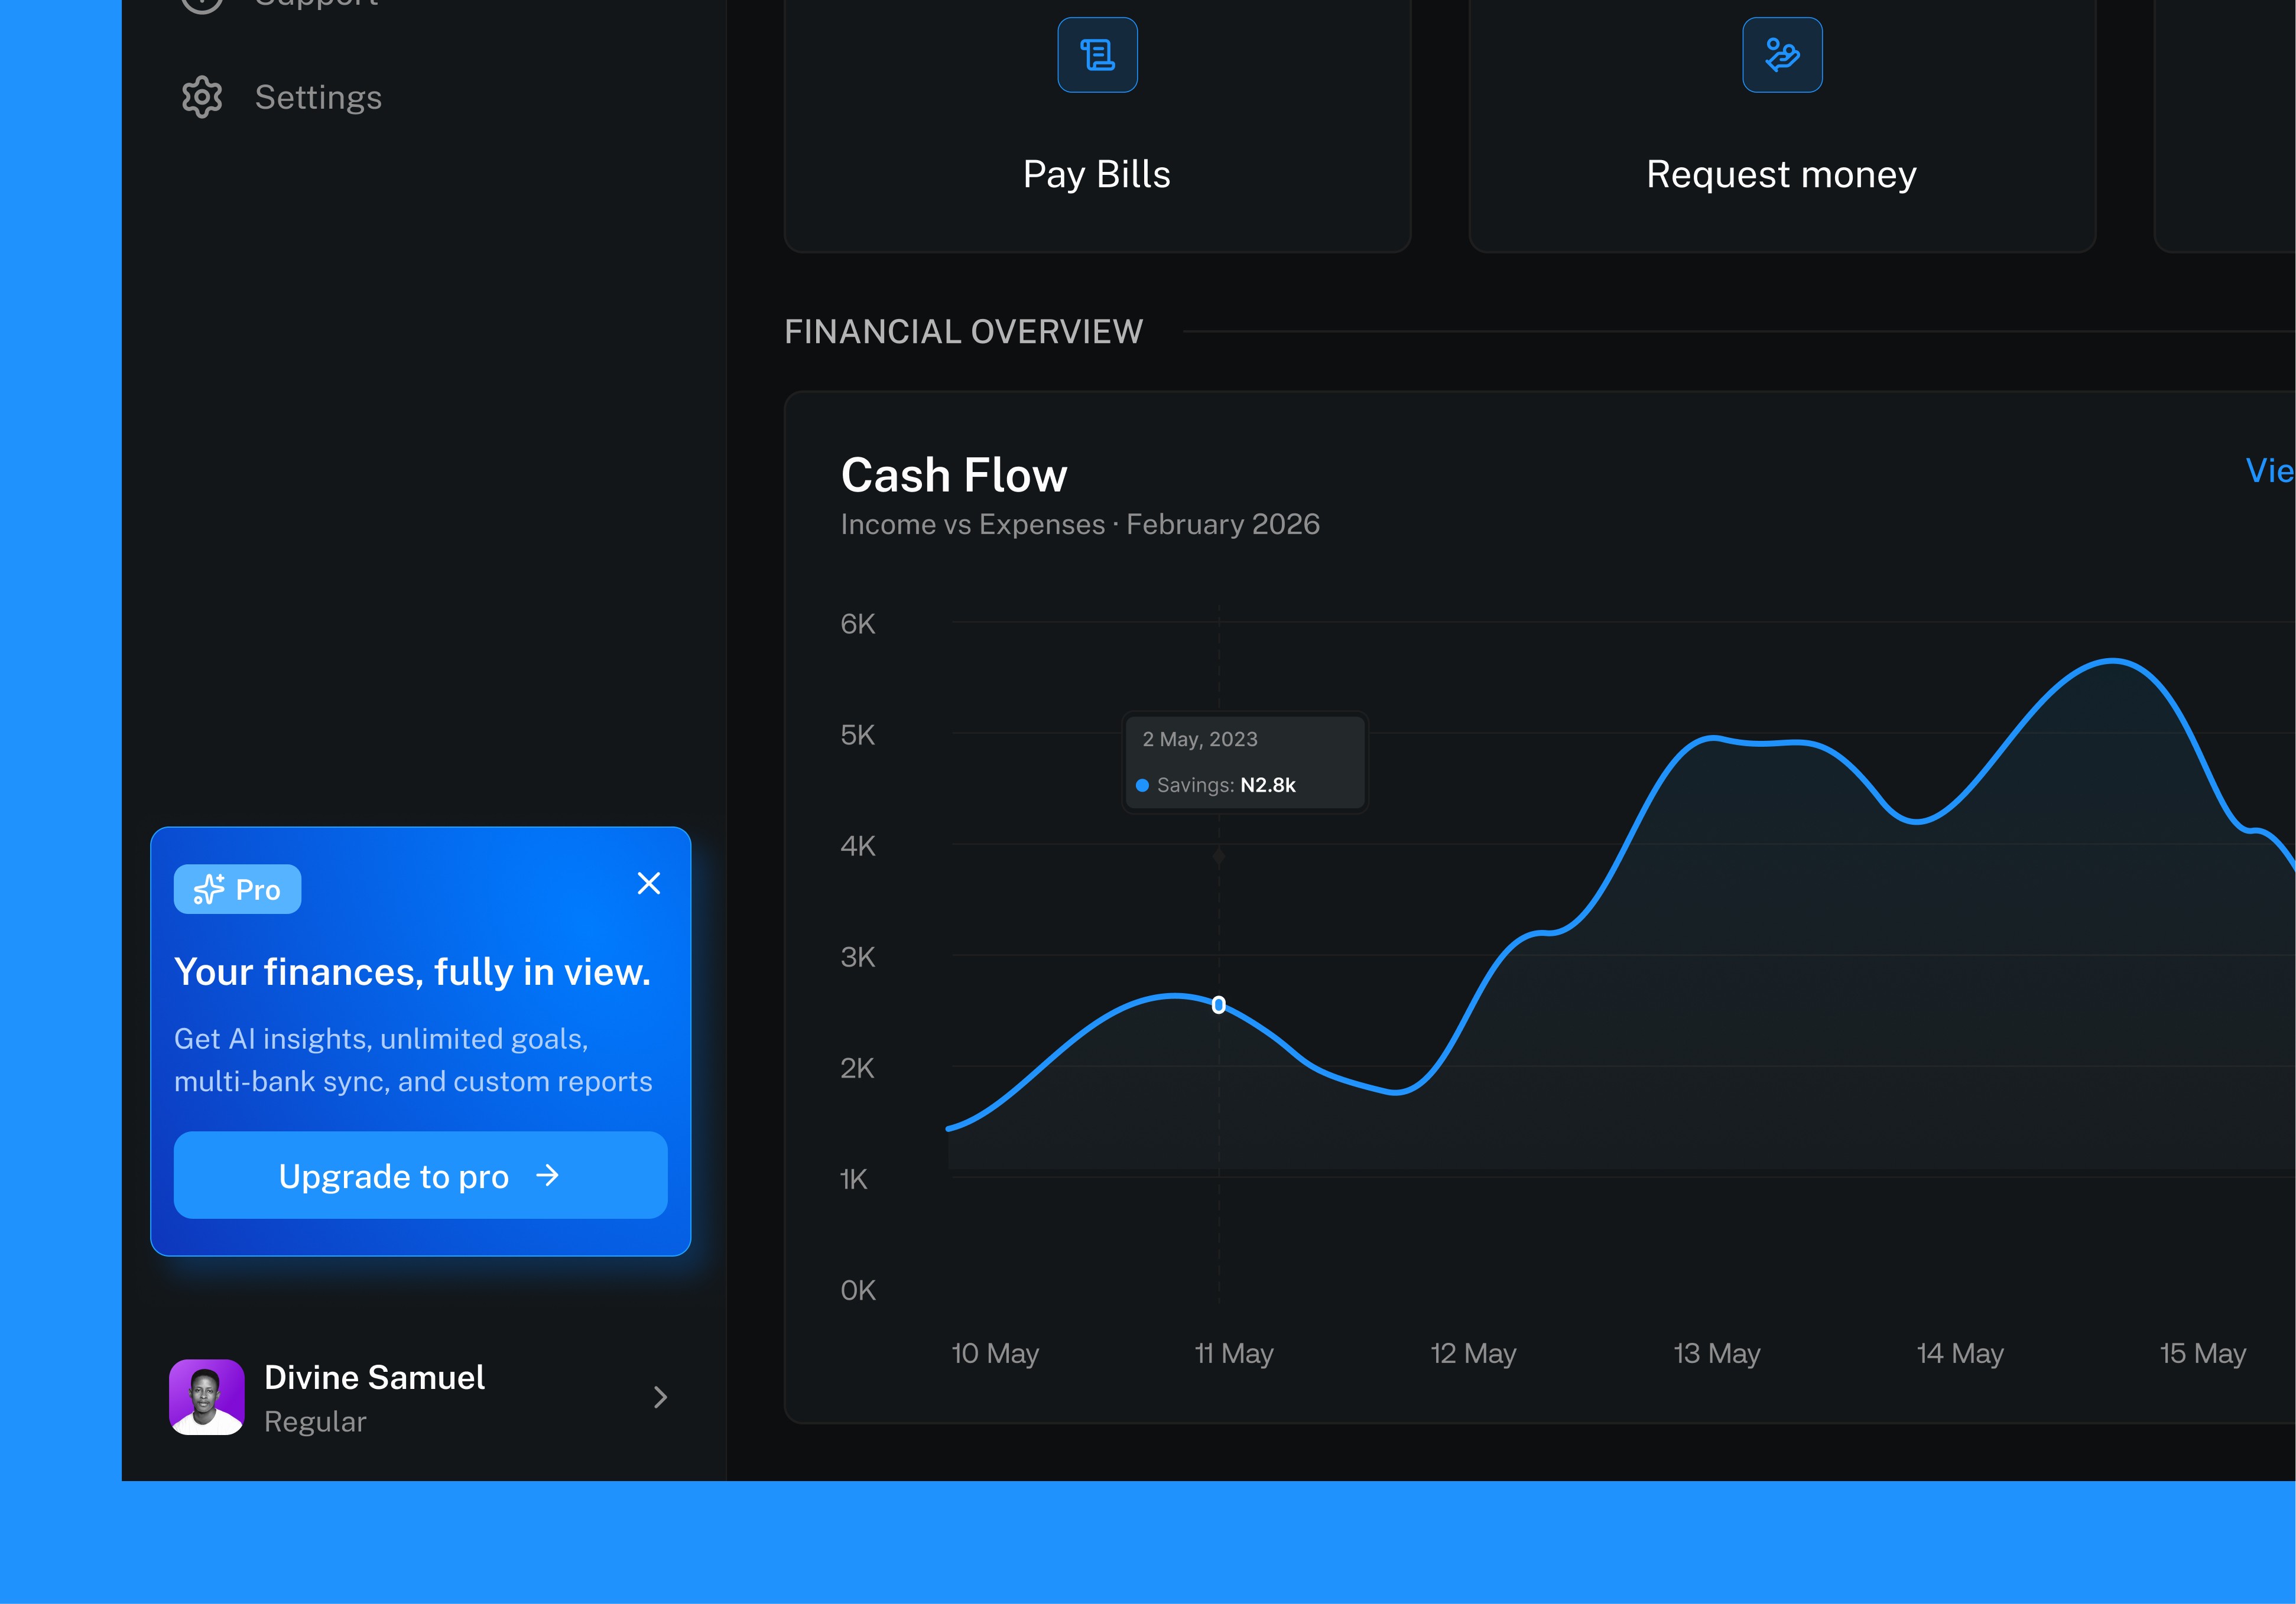Dismiss the Pro upgrade promo with the X
2296x1604 pixels.
pyautogui.click(x=649, y=883)
